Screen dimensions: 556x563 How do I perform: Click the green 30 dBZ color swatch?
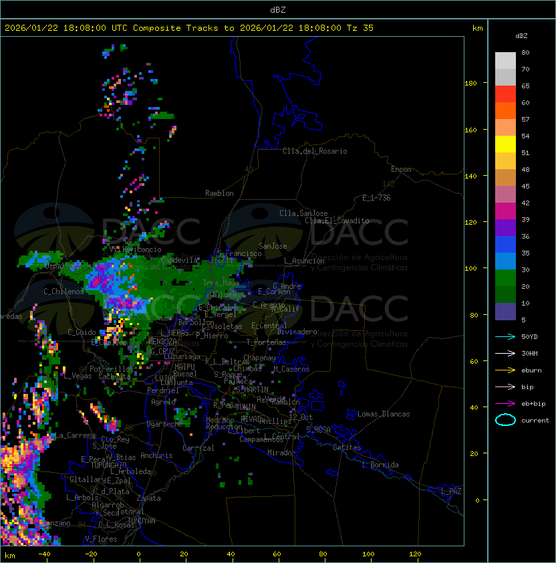click(505, 278)
